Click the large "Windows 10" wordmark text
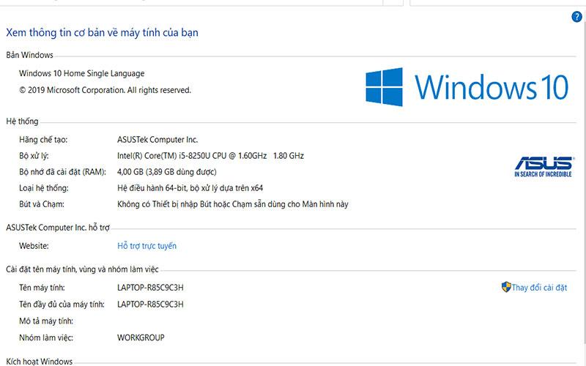The image size is (586, 366). [x=492, y=87]
